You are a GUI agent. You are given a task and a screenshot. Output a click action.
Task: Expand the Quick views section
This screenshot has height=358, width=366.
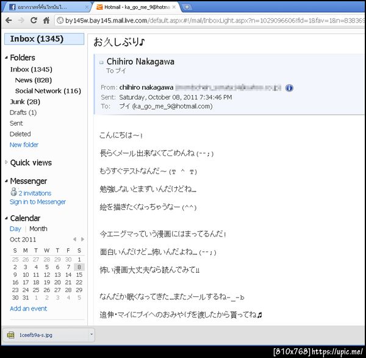[x=6, y=162]
